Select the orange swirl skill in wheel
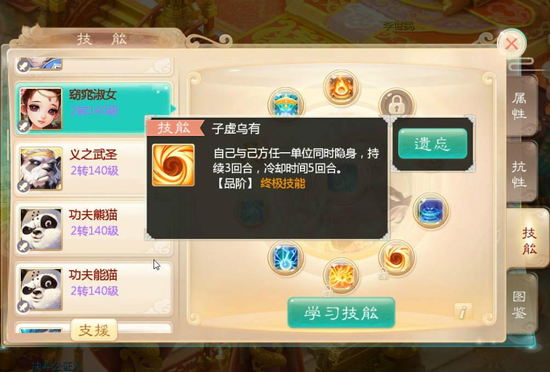Image resolution: width=550 pixels, height=372 pixels. 396,259
